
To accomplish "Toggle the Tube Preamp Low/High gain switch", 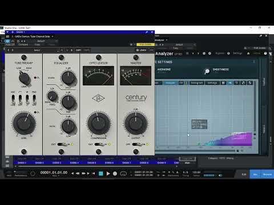I will tap(25, 78).
